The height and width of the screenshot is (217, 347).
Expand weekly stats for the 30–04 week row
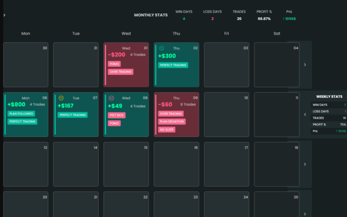[305, 65]
